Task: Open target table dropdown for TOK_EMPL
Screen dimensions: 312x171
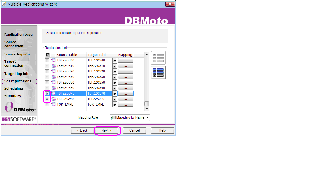Action: (114, 105)
